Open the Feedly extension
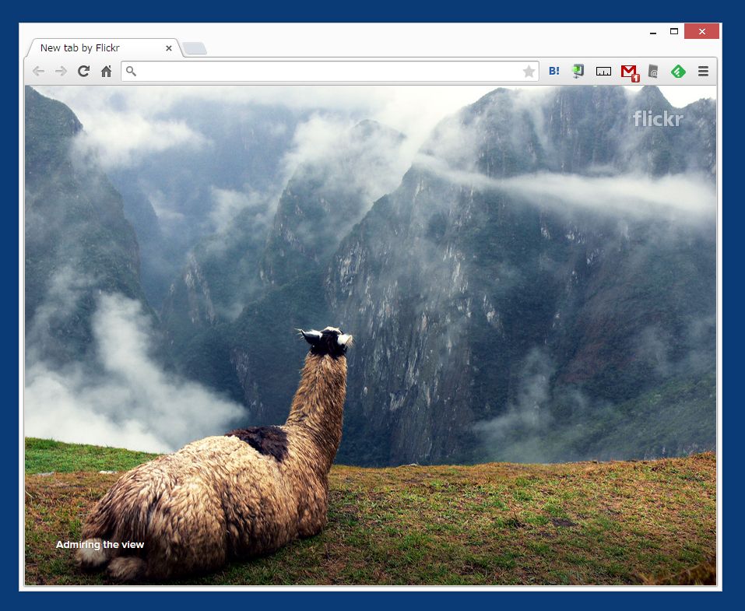Image resolution: width=745 pixels, height=611 pixels. click(x=678, y=72)
